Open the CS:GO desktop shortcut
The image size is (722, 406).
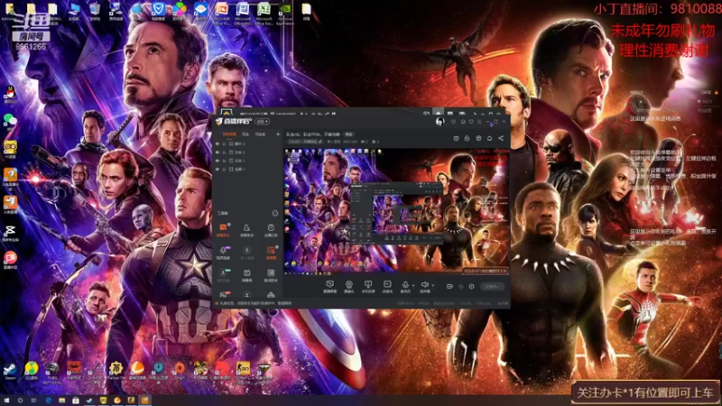(243, 372)
